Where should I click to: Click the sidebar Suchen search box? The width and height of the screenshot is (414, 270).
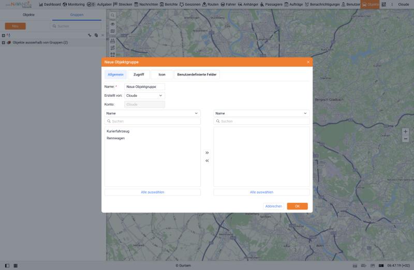tap(76, 26)
